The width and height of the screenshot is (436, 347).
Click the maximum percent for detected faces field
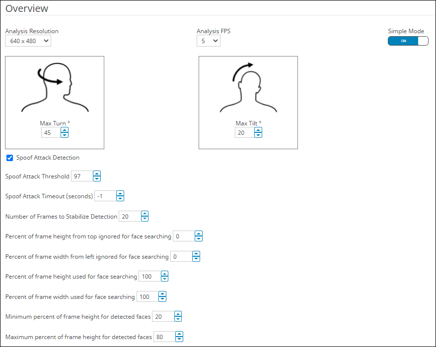[164, 337]
